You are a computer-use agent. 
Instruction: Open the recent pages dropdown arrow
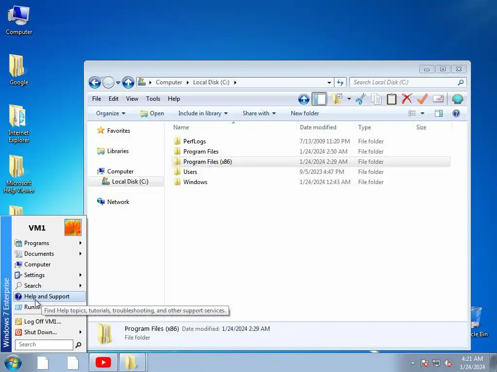tap(118, 83)
